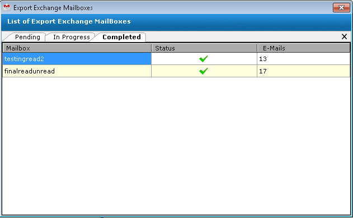Viewport: 353px width, 218px height.
Task: Close the tab panel with the X
Action: 344,36
